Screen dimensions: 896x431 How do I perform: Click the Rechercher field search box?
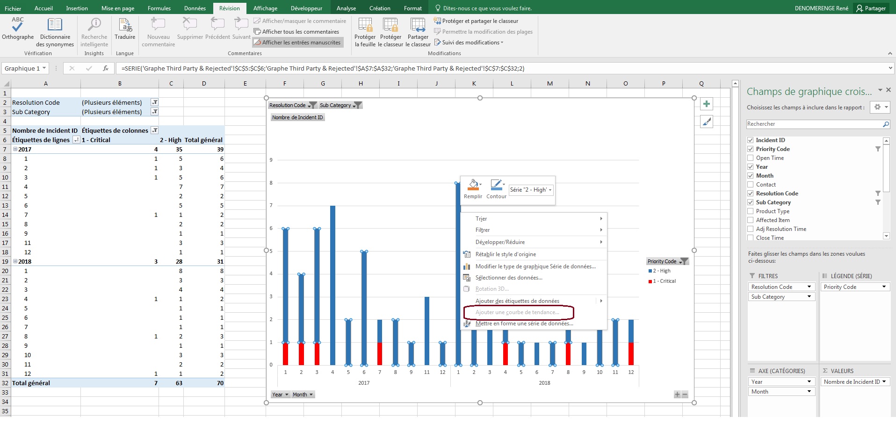click(x=814, y=124)
